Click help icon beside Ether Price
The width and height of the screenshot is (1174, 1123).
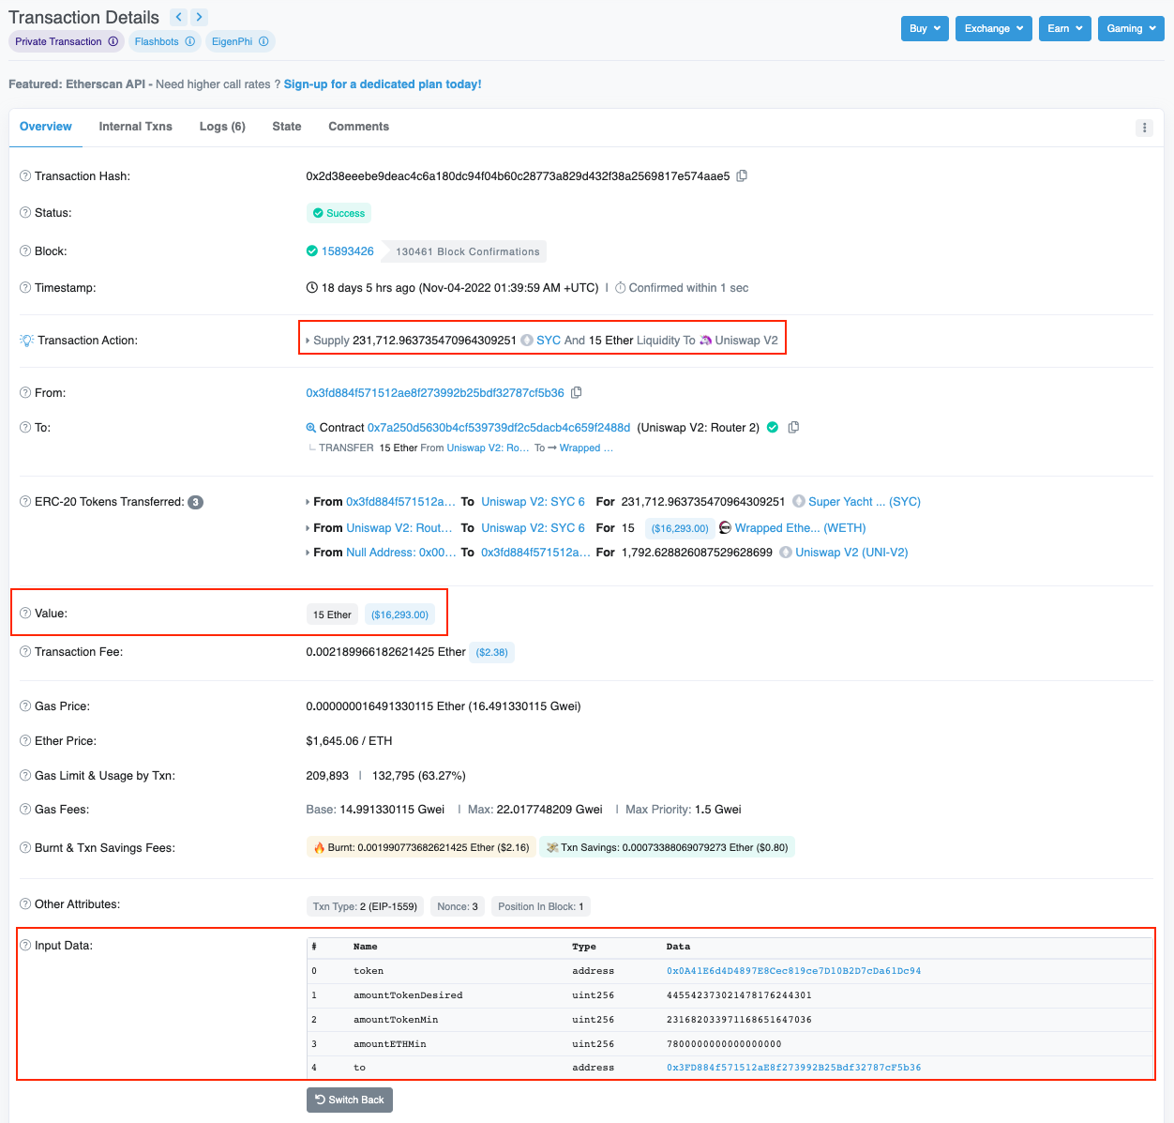pyautogui.click(x=25, y=741)
